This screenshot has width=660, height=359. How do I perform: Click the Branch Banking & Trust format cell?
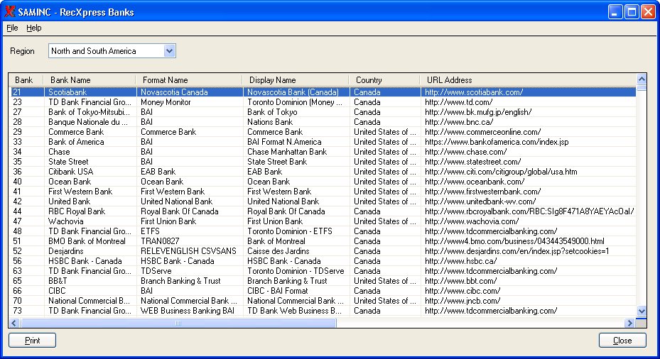[x=180, y=281]
